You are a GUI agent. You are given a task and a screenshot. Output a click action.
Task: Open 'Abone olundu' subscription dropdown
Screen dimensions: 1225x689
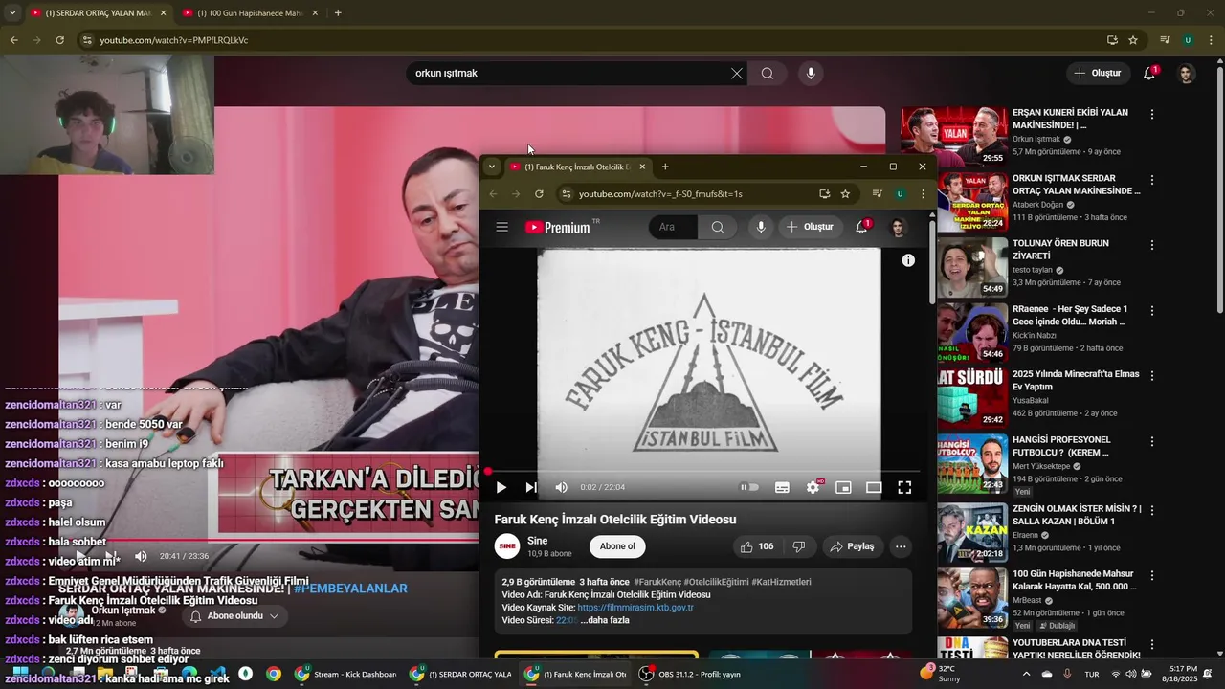point(234,616)
